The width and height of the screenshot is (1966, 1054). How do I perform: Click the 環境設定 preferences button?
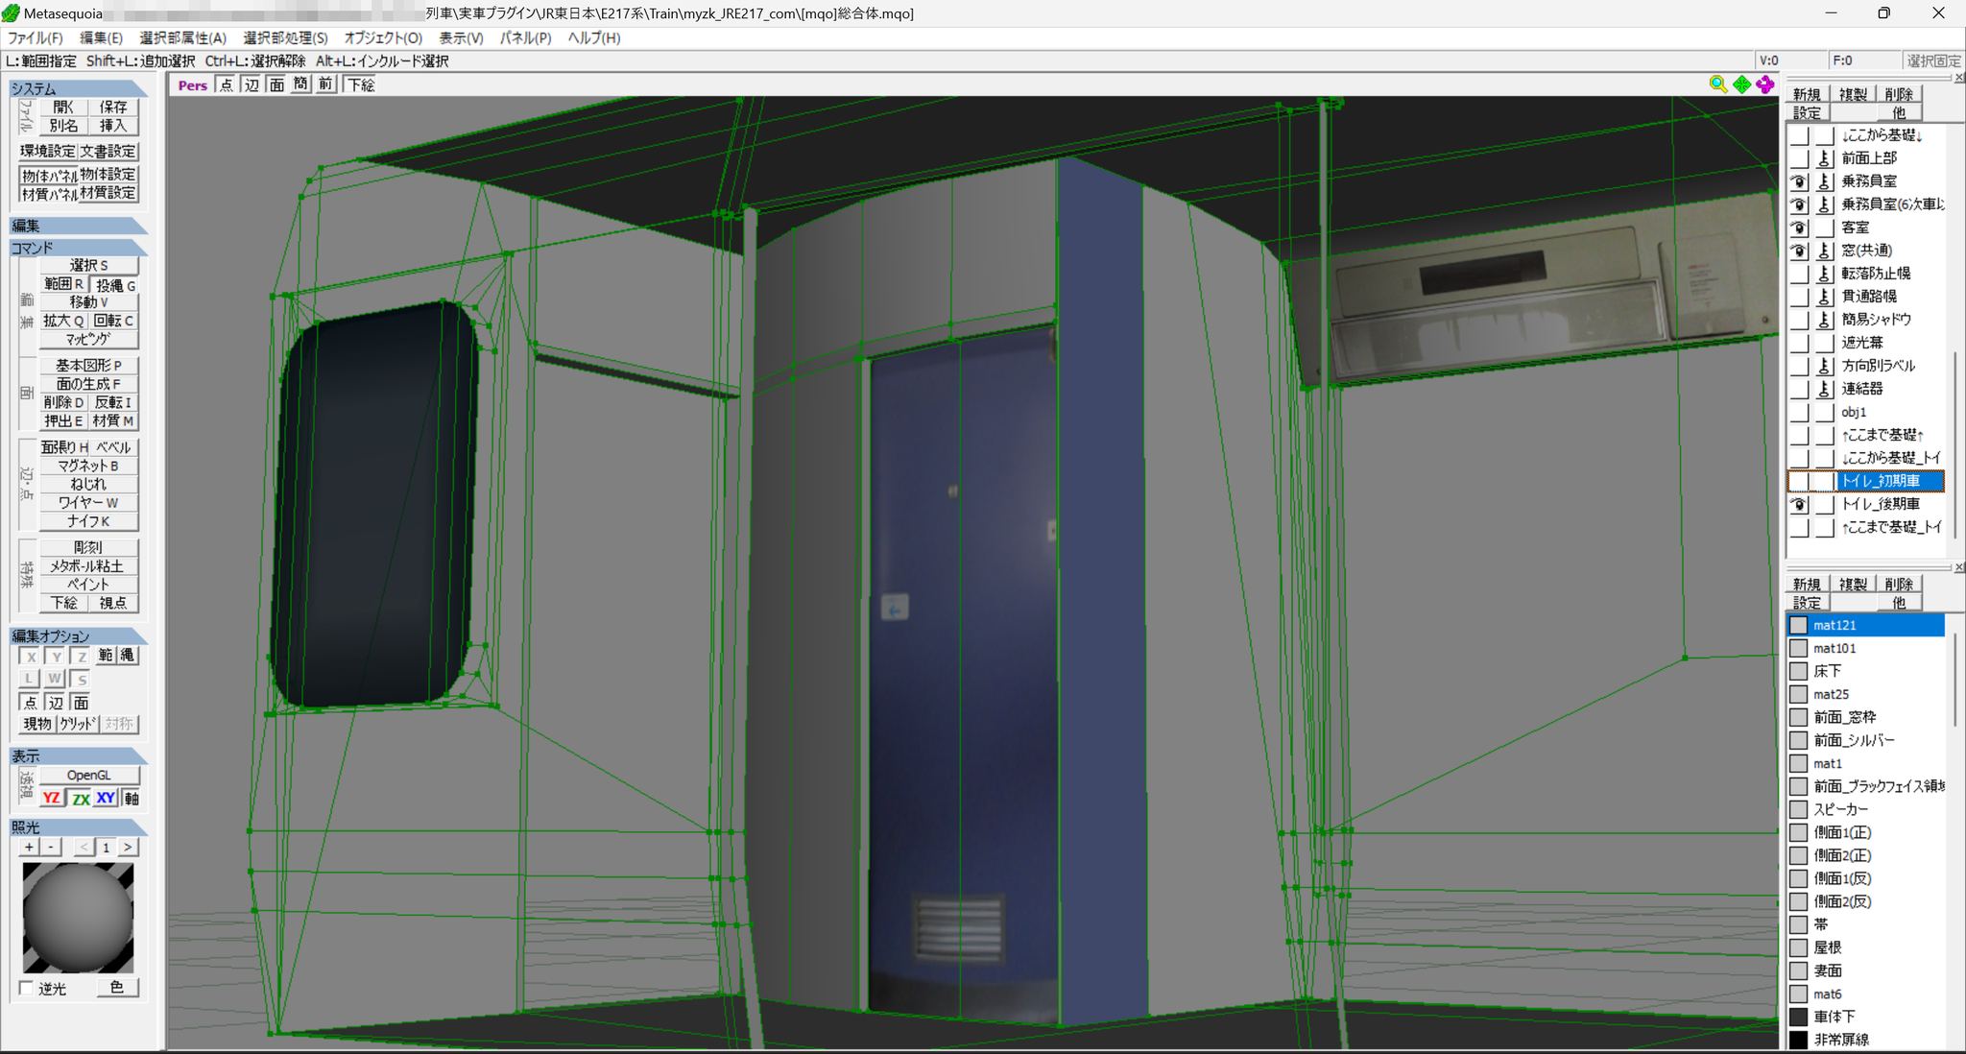pos(47,152)
